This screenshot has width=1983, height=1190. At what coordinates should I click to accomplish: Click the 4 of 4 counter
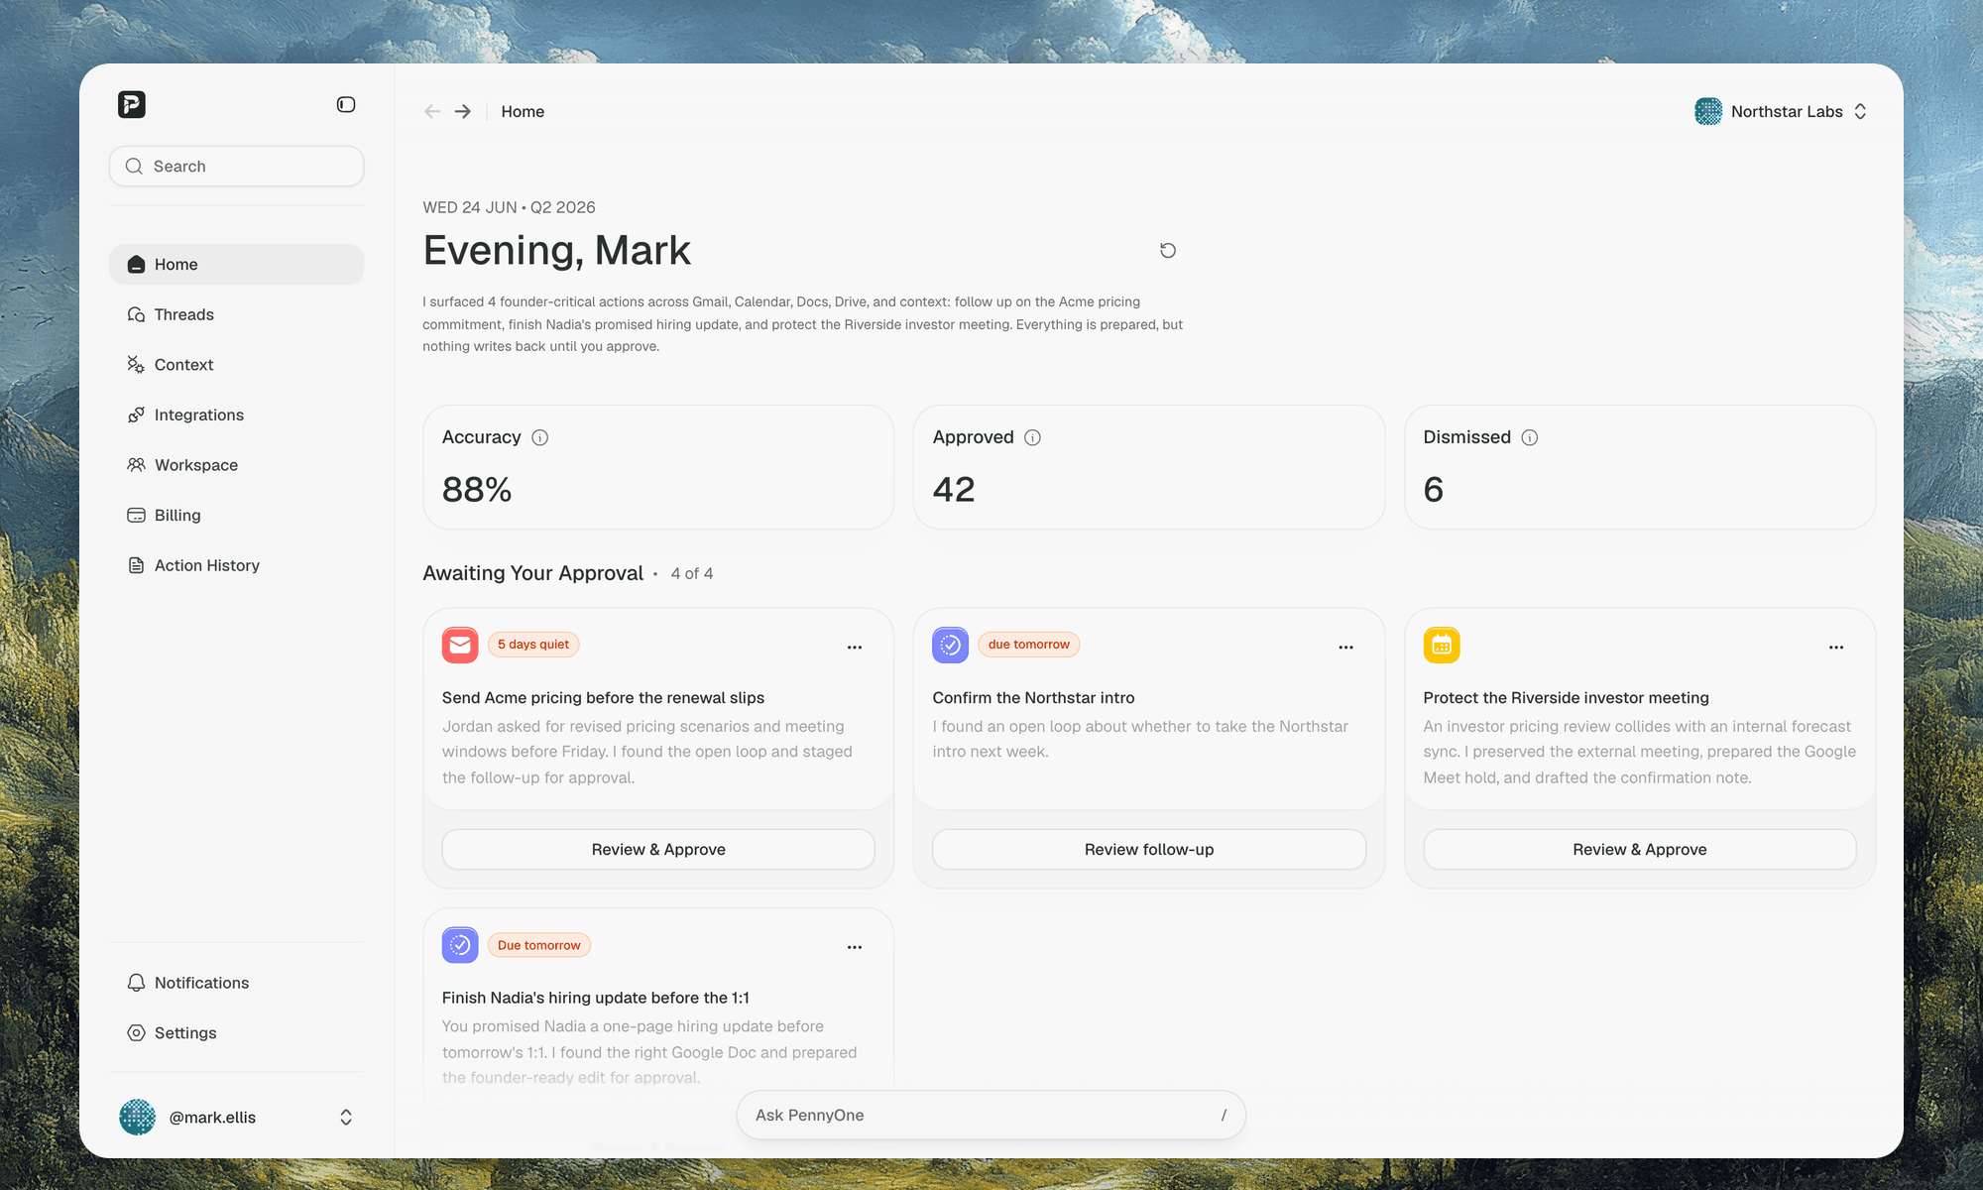[x=692, y=573]
